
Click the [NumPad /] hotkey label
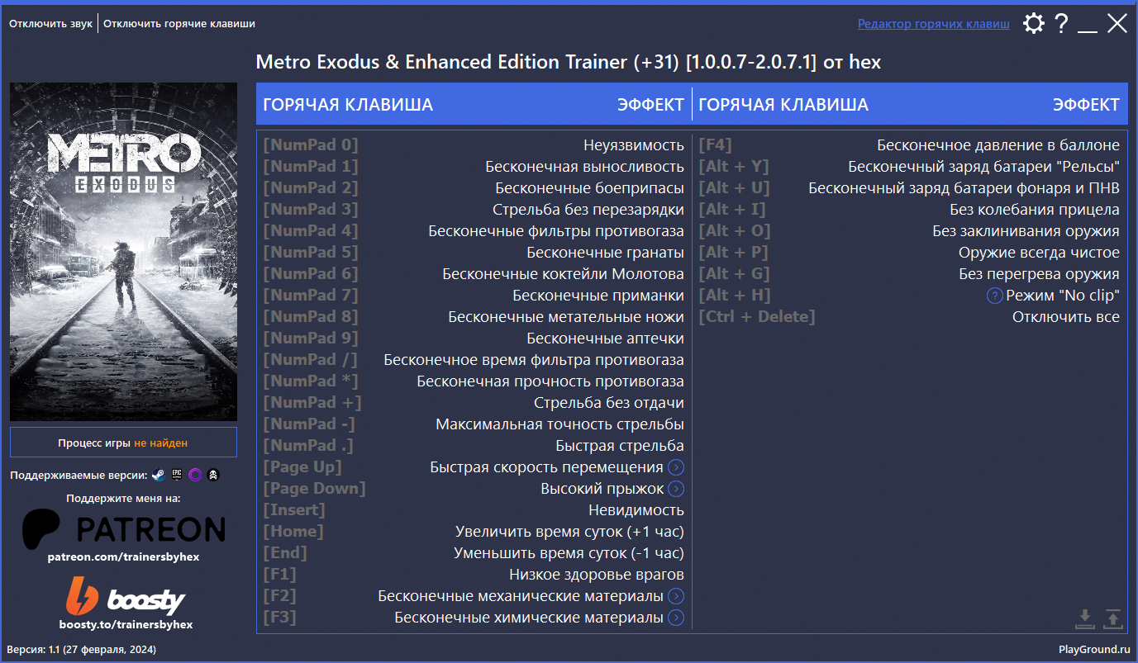pos(311,360)
